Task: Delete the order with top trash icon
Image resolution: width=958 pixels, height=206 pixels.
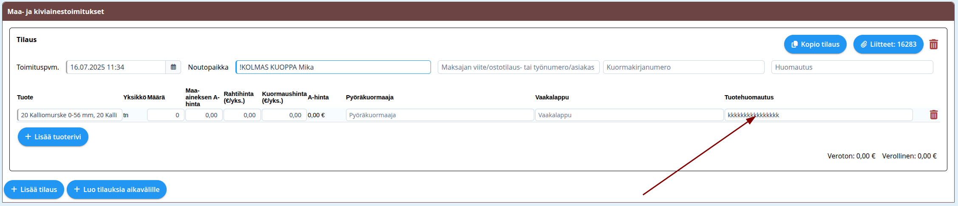Action: point(933,45)
